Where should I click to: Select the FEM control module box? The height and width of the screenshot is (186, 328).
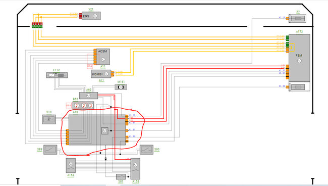pyautogui.click(x=299, y=58)
